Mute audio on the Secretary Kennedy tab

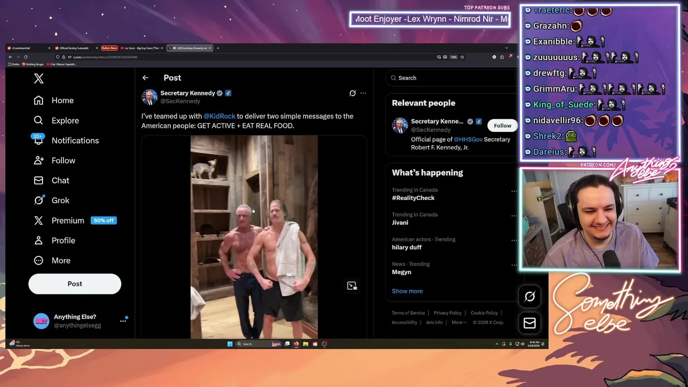[175, 48]
